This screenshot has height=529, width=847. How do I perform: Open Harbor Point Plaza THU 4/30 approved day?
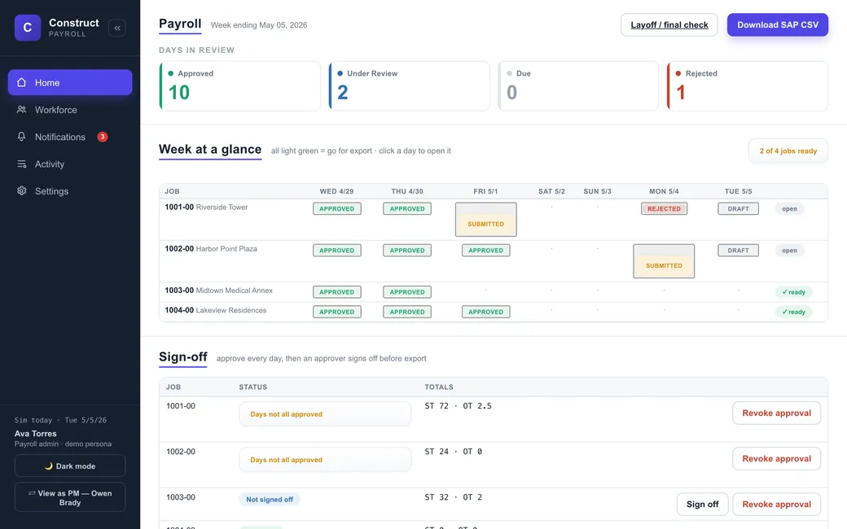[x=407, y=251]
